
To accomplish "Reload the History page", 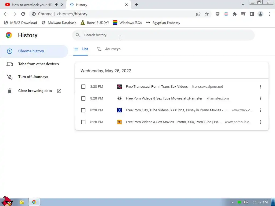I will (x=23, y=14).
